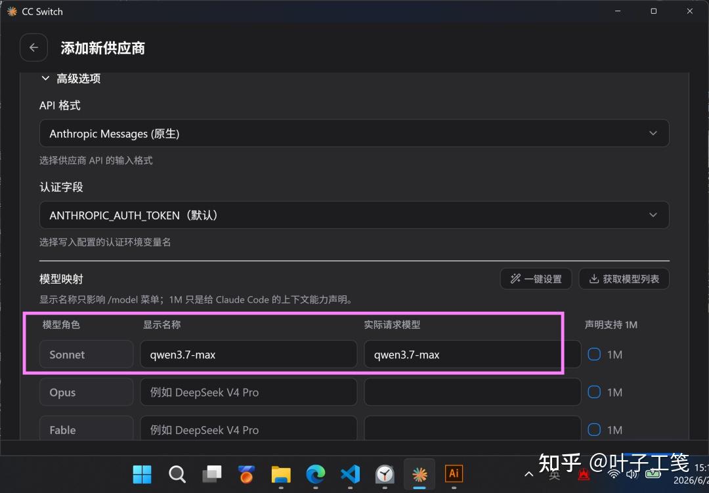The height and width of the screenshot is (493, 709).
Task: Open Adobe Illustrator from taskbar
Action: 454,473
